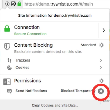Select the Cookies row
110x110 pixels.
(x=55, y=68)
